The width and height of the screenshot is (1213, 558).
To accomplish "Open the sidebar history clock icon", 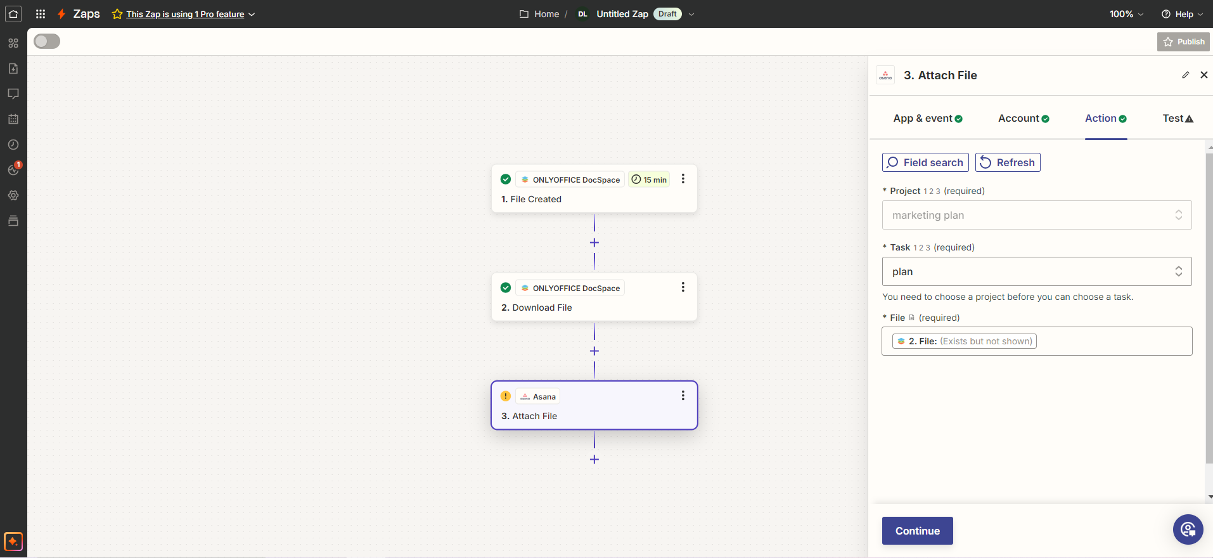I will [x=13, y=145].
